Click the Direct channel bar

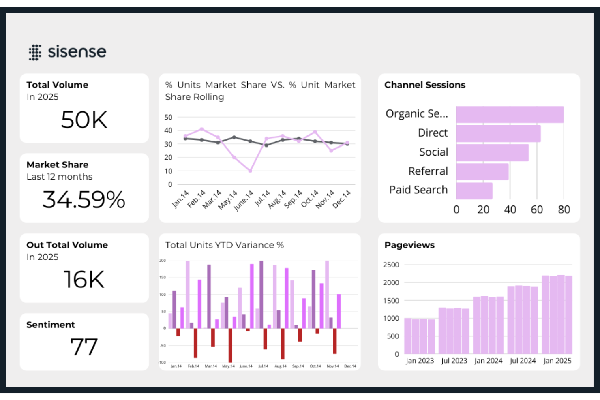[498, 133]
